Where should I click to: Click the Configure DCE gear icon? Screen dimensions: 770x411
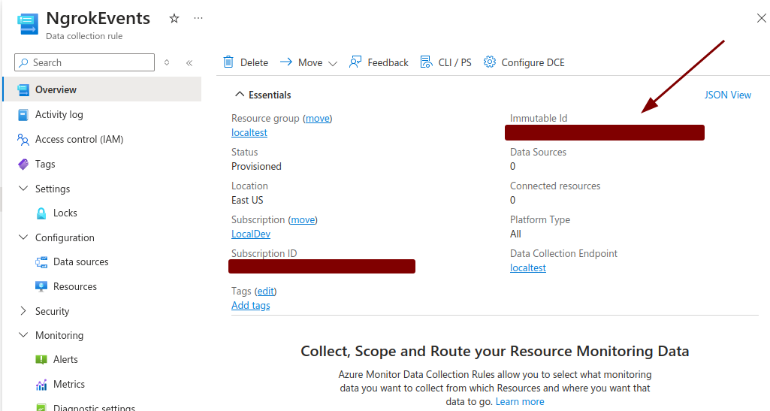[490, 62]
